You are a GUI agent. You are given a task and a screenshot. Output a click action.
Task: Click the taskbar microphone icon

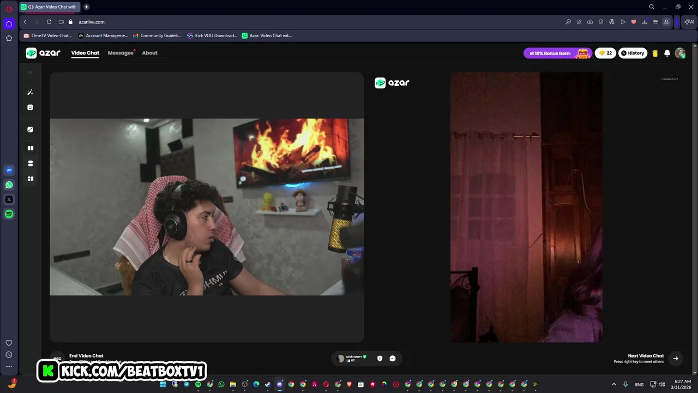click(625, 384)
